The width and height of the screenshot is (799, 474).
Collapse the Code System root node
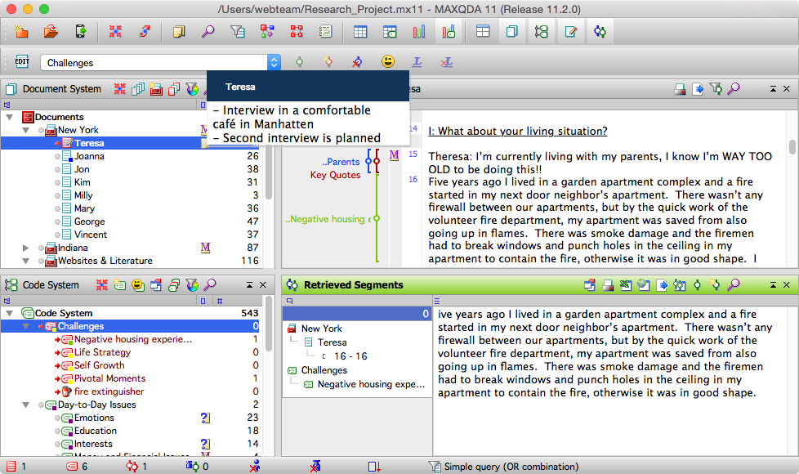coord(9,313)
